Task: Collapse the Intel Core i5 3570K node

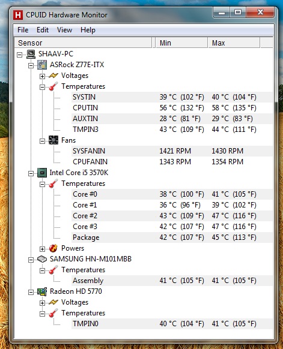Action: 31,173
